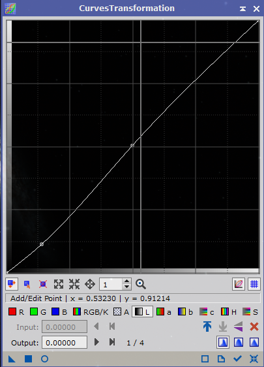This screenshot has width=264, height=367.
Task: Click the Zoom 1:1 magnifier icon
Action: pos(141,284)
